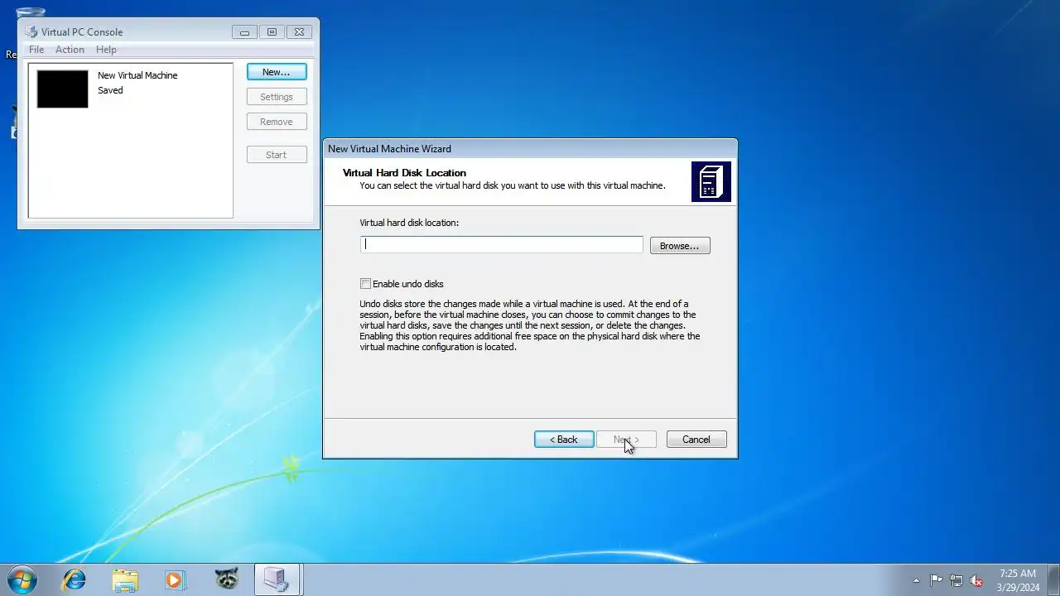Open muted volume tray icon

[x=977, y=580]
